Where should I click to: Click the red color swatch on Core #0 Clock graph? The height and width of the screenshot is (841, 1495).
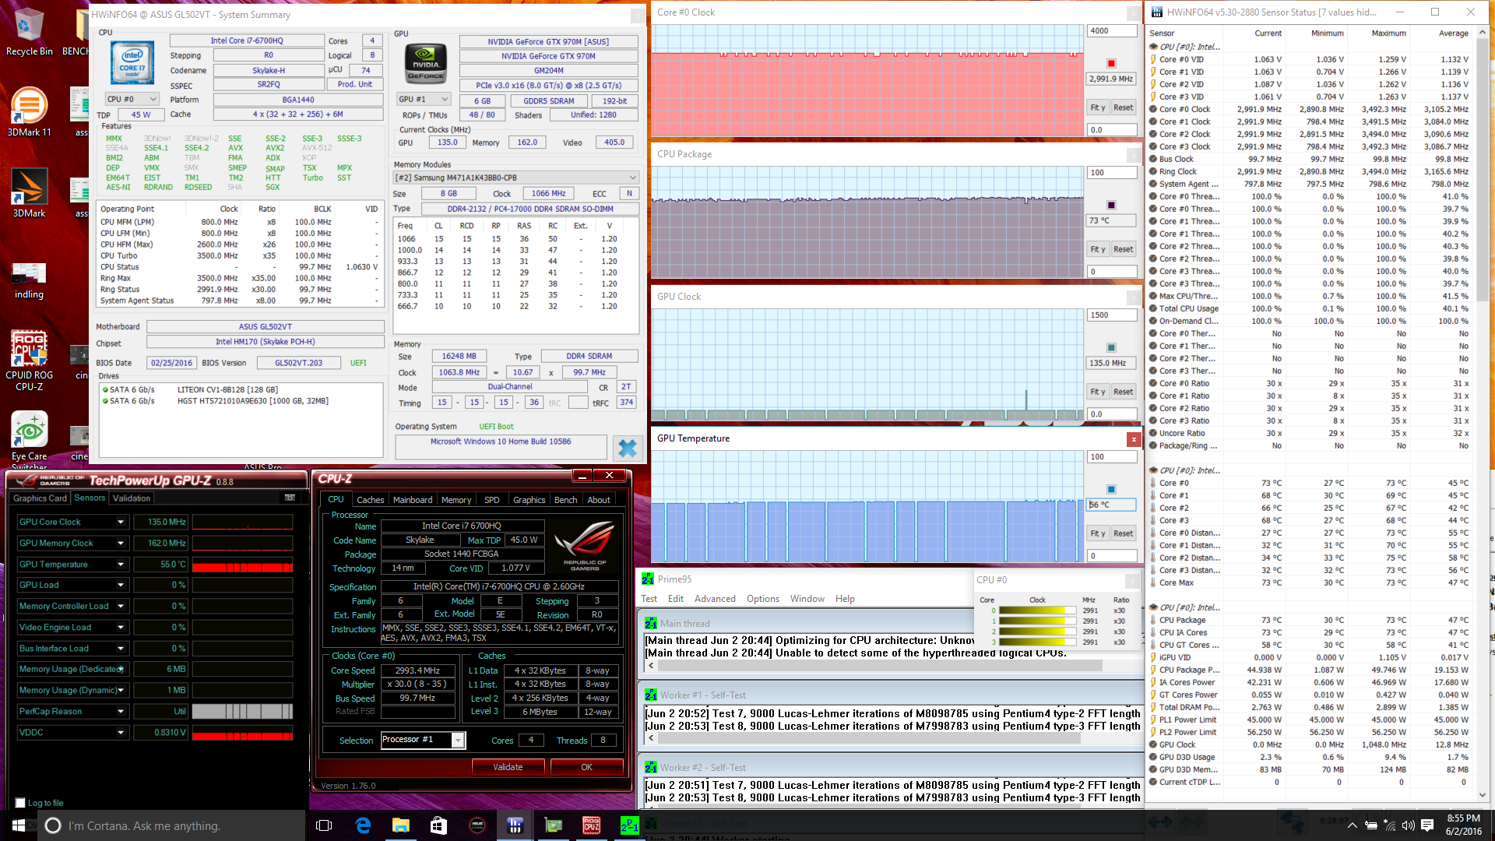1111,63
